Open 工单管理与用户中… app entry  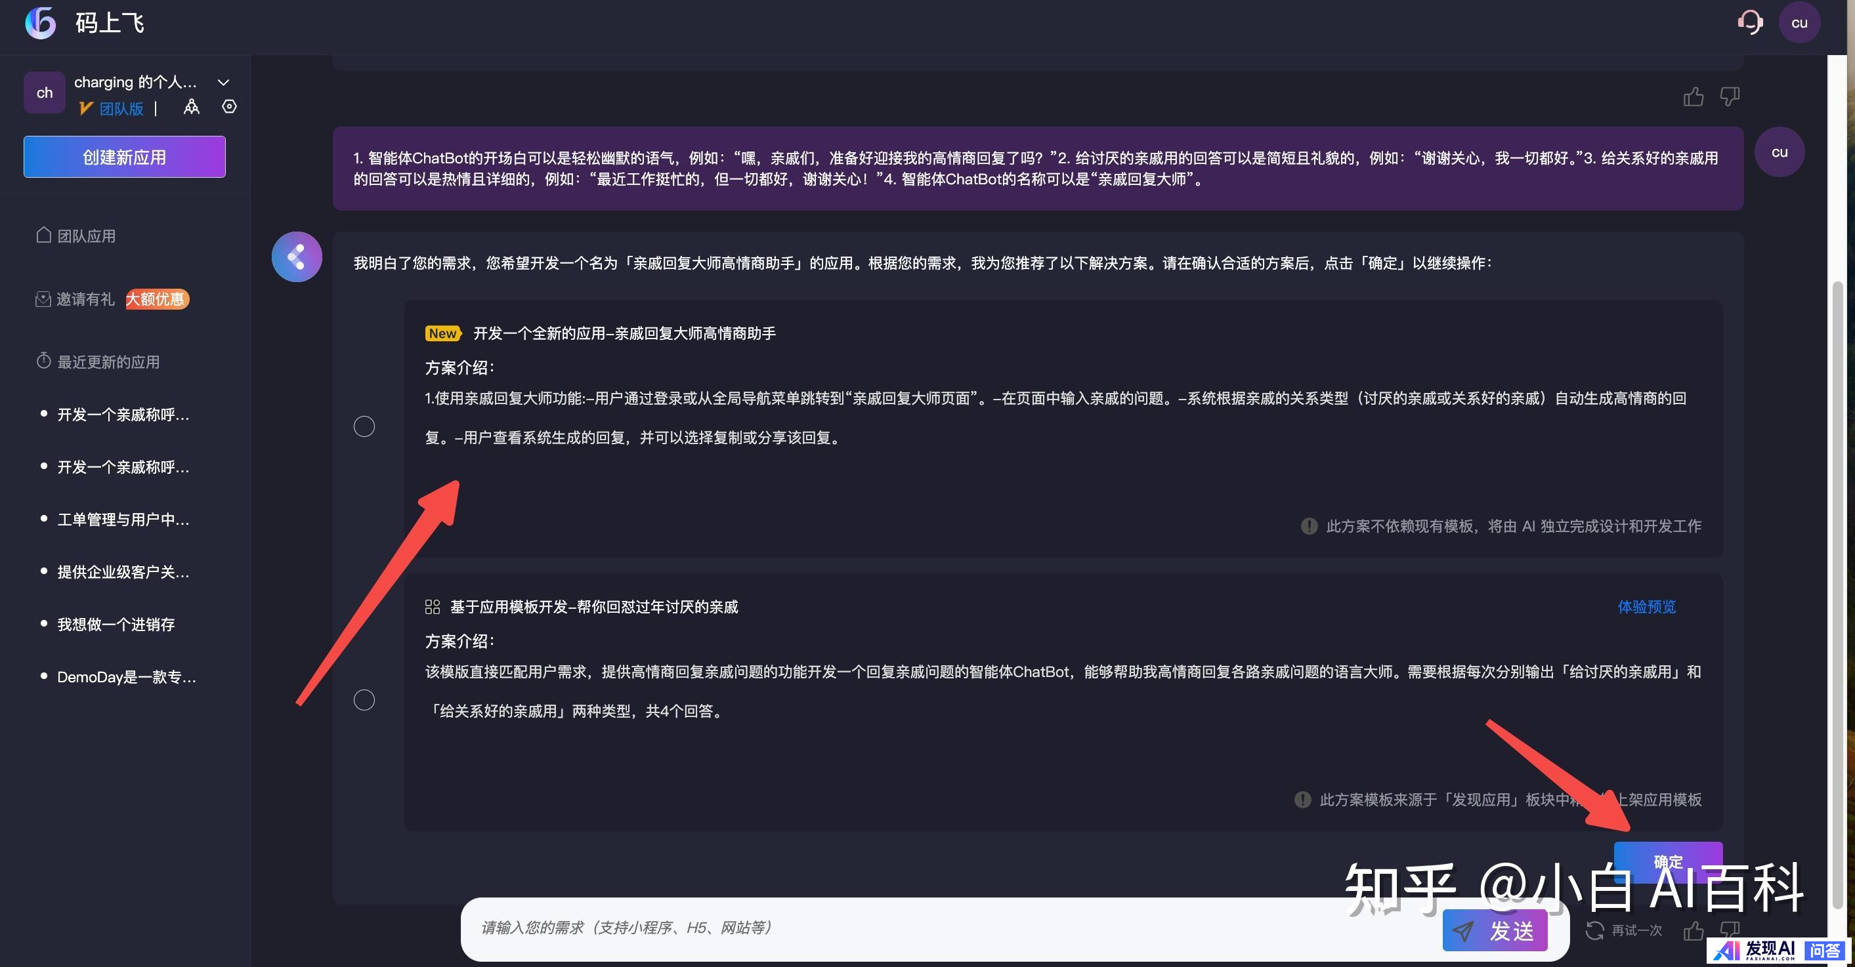[x=123, y=520]
